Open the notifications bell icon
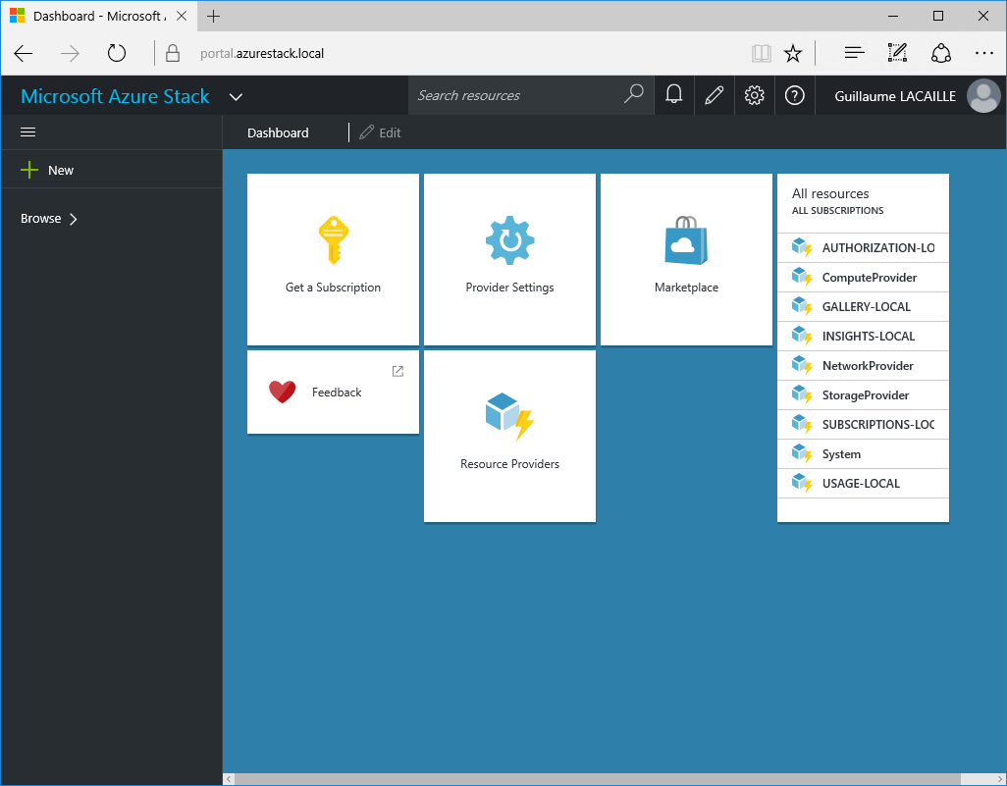1007x786 pixels. coord(674,95)
